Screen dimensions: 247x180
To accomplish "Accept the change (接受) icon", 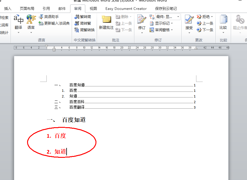I will coord(189,19).
